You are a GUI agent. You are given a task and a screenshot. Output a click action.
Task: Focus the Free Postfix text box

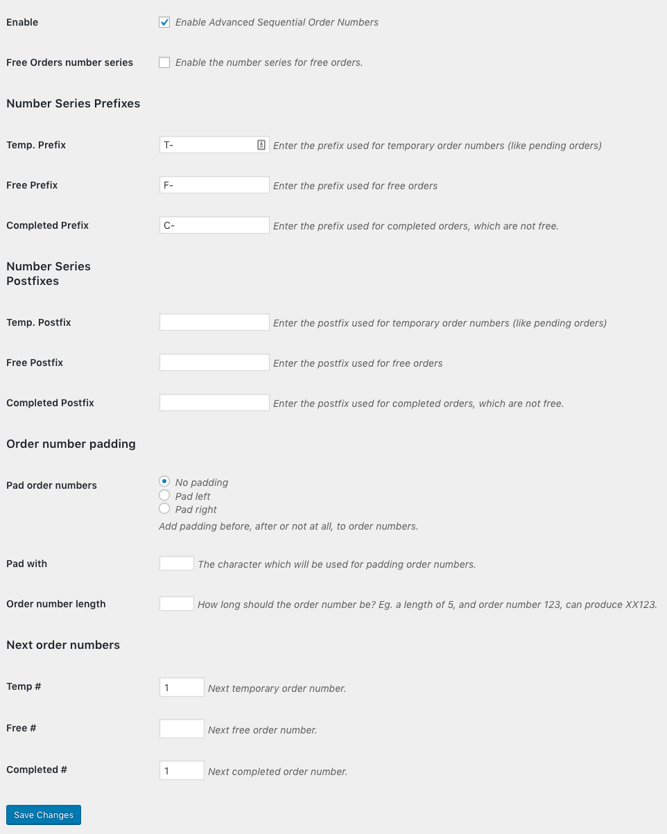tap(214, 363)
